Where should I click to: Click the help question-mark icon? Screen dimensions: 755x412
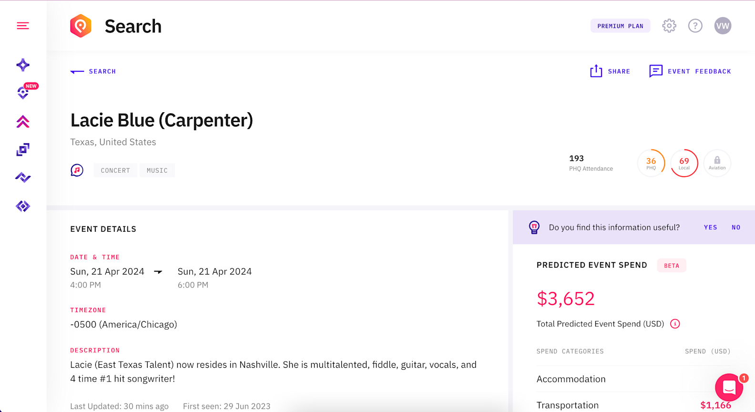695,26
